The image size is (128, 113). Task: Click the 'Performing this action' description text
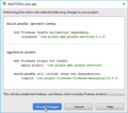[51, 12]
